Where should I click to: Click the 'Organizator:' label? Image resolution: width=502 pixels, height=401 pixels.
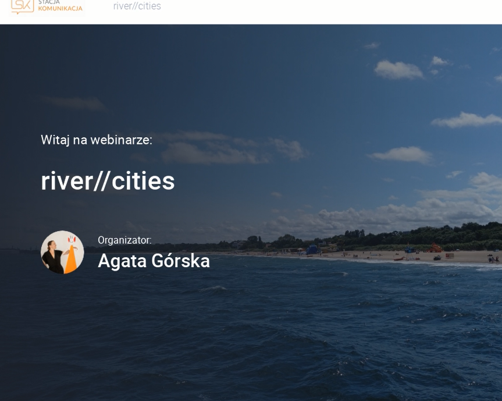124,240
